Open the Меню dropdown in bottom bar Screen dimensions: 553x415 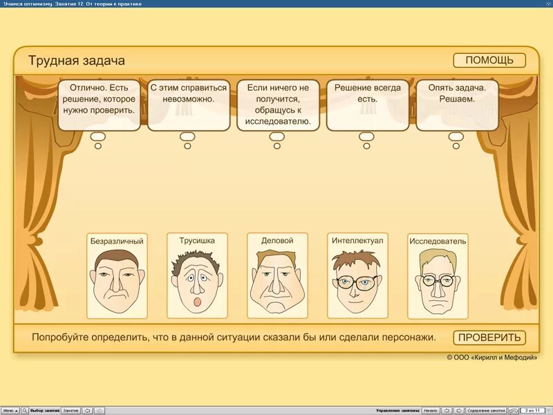pyautogui.click(x=10, y=411)
